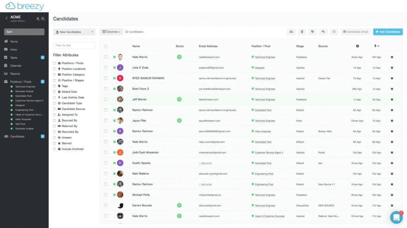This screenshot has height=228, width=407.
Task: Click the list view toolbar icon
Action: [334, 32]
